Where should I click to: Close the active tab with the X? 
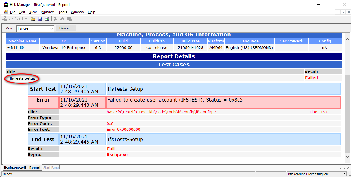pos(348,168)
